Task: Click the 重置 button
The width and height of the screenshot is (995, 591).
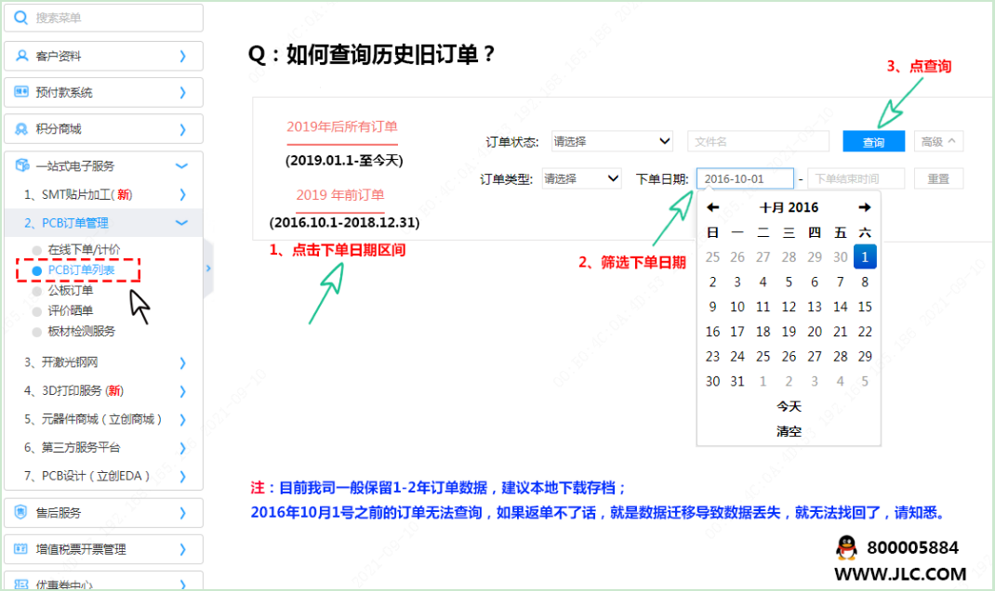Action: pos(937,178)
